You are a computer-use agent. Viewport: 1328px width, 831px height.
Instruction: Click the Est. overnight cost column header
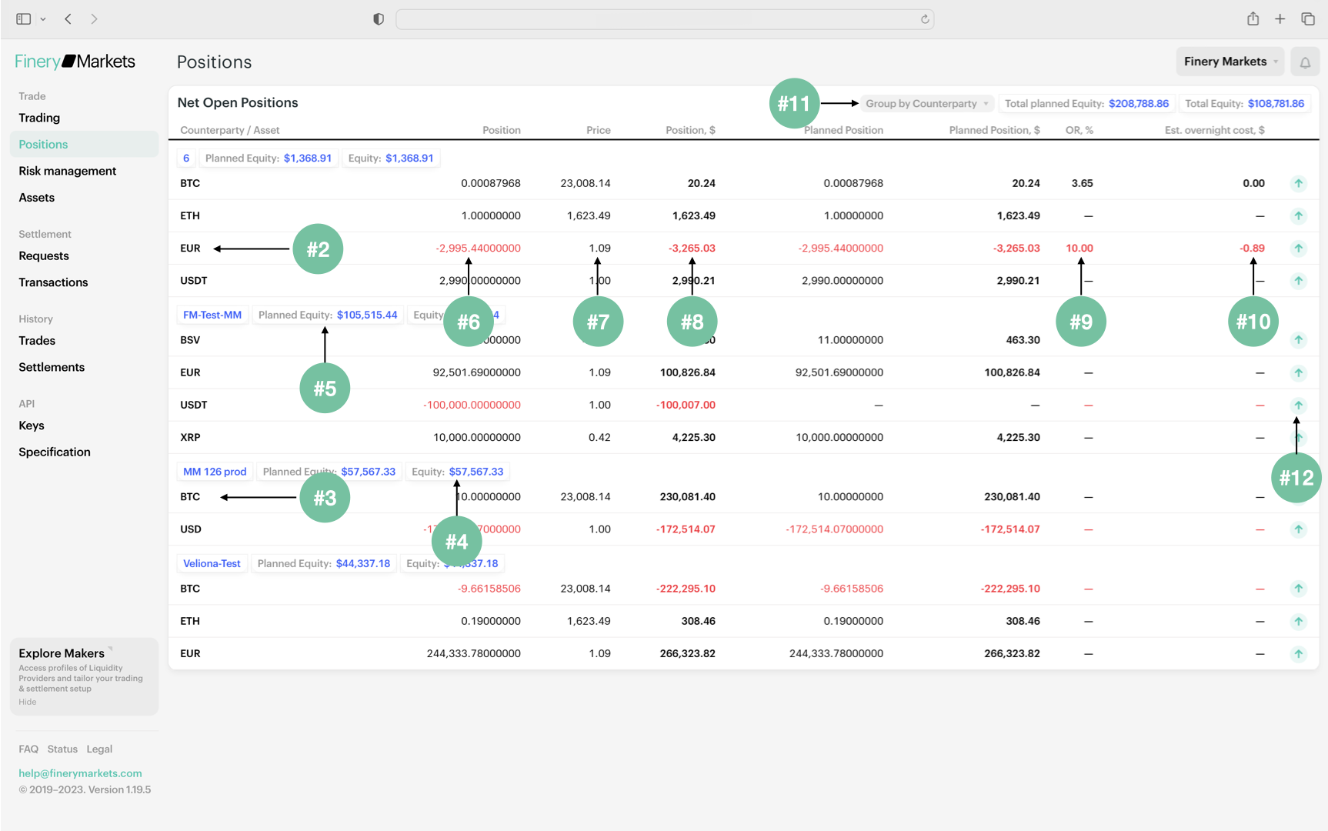coord(1214,130)
